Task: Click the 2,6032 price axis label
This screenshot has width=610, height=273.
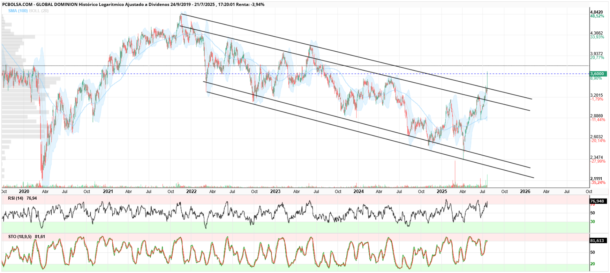Action: [596, 137]
